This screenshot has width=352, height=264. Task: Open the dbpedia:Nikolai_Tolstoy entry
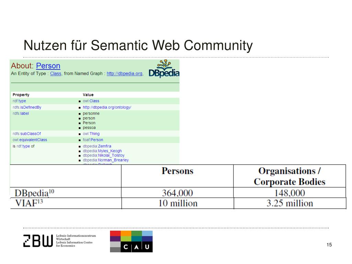[103, 155]
